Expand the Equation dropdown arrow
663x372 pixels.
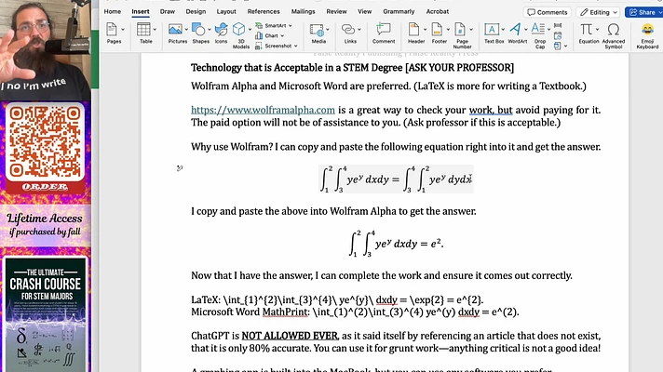[x=597, y=30]
